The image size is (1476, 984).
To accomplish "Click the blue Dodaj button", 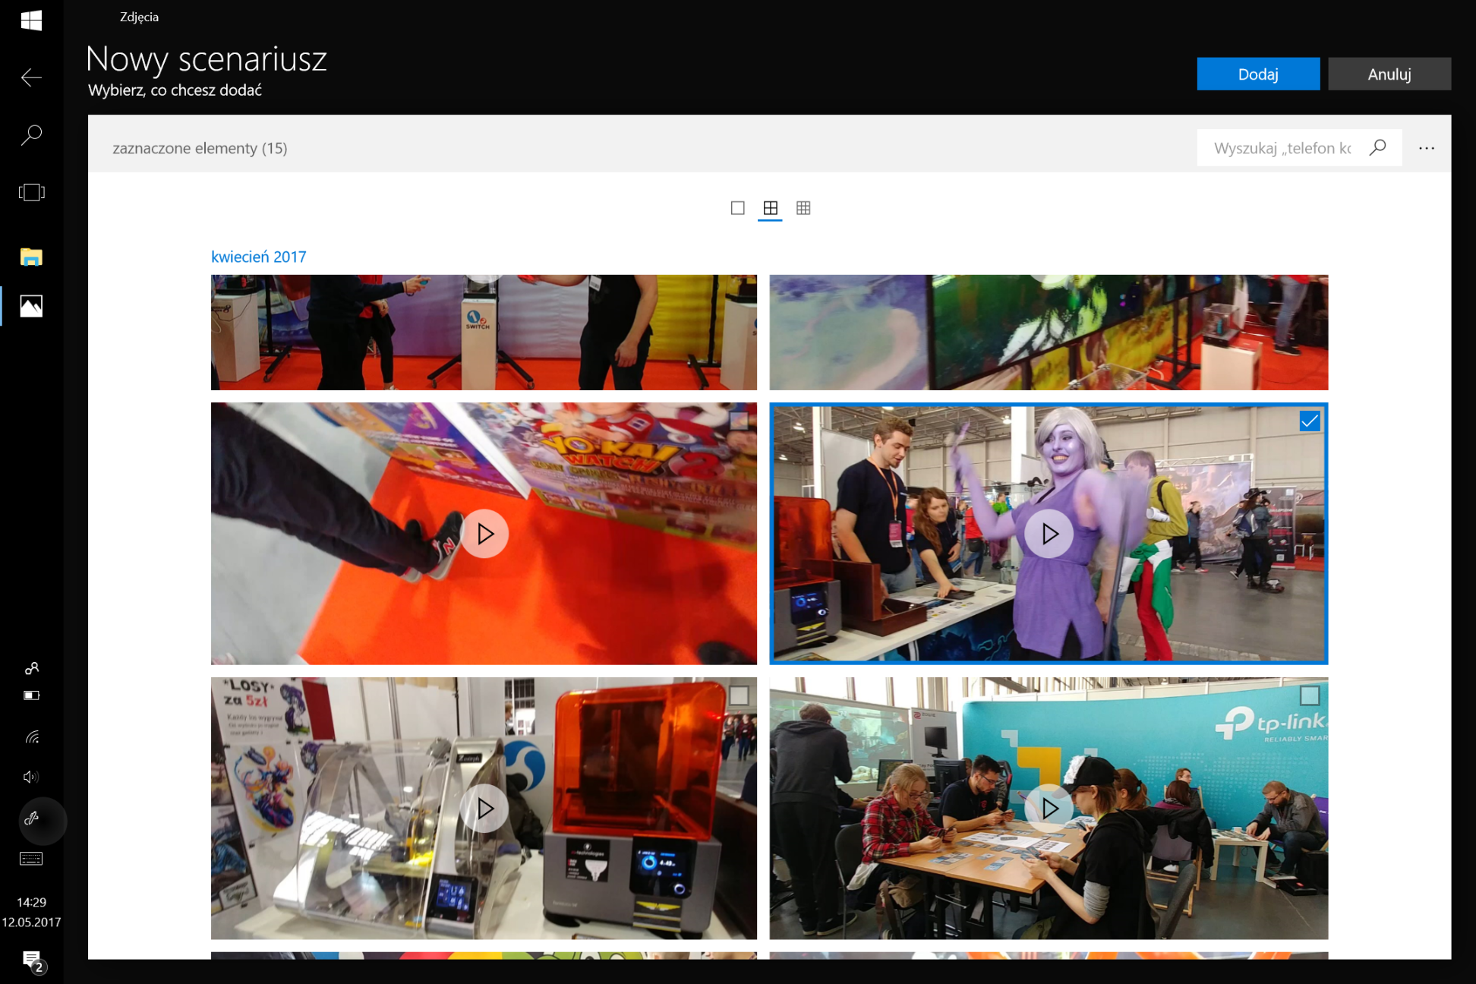I will [1257, 74].
